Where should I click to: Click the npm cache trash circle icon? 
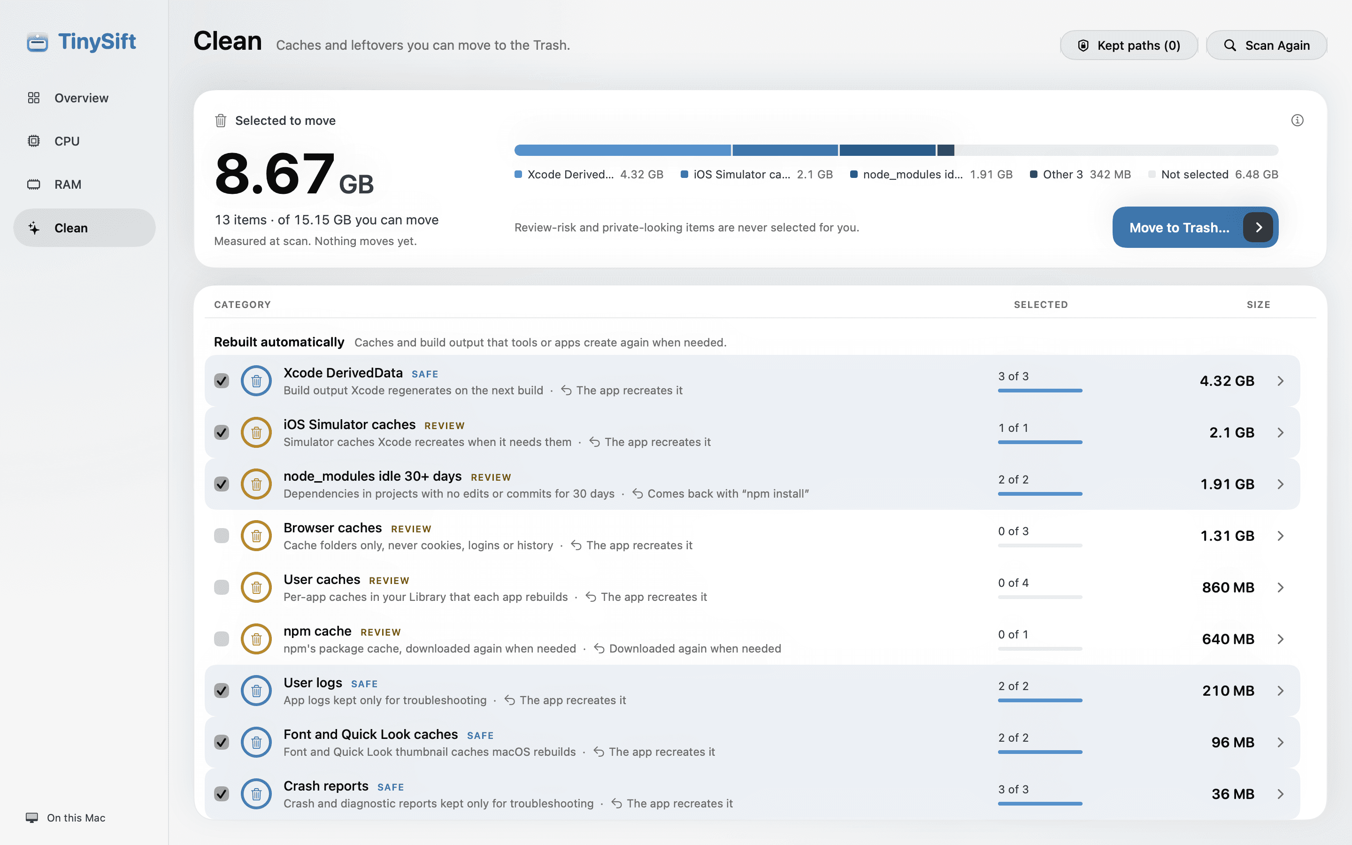coord(256,639)
